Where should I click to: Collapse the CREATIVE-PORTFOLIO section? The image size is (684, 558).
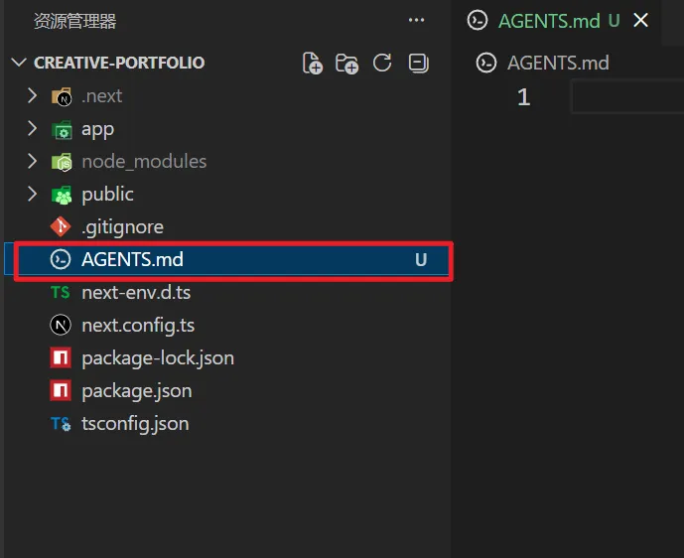point(19,63)
